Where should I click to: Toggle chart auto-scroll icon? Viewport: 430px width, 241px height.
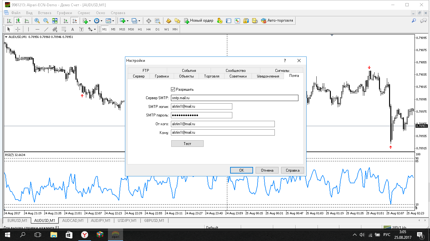(x=66, y=21)
